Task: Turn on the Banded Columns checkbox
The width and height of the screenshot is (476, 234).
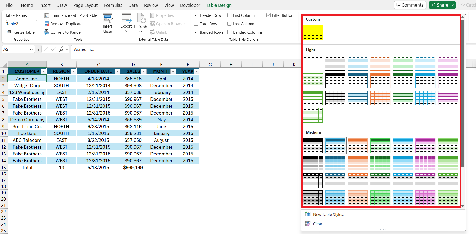Action: pos(229,32)
